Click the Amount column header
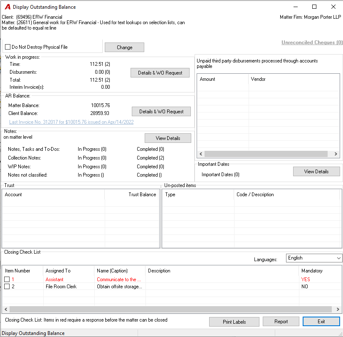This screenshot has height=337, width=343. click(223, 79)
